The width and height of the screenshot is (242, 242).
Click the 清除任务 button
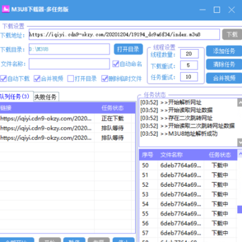click(x=224, y=65)
